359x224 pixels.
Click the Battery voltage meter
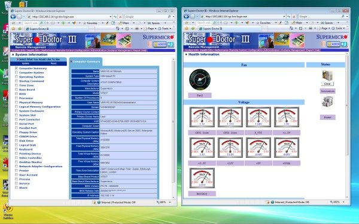click(202, 178)
